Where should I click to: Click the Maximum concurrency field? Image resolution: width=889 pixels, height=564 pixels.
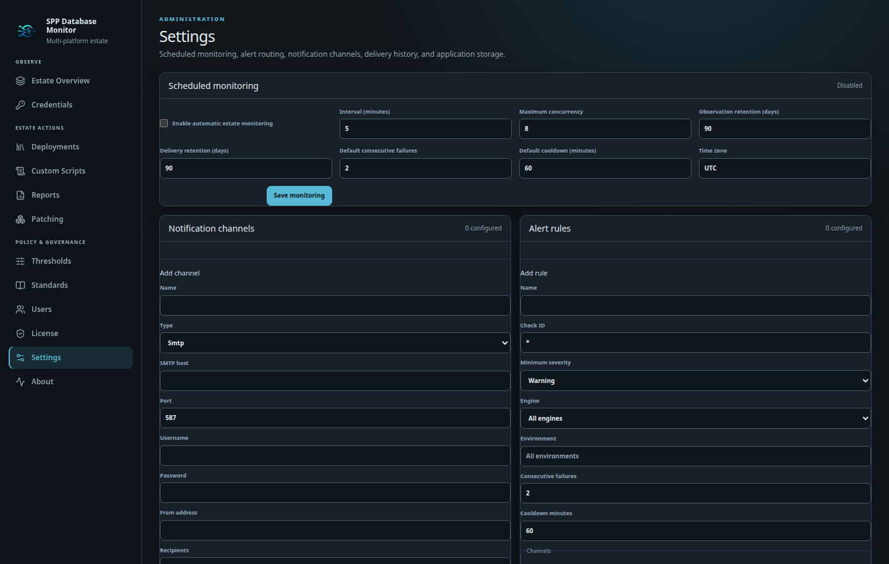(605, 128)
